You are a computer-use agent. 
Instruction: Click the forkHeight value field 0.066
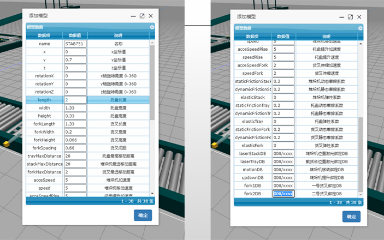coord(75,140)
